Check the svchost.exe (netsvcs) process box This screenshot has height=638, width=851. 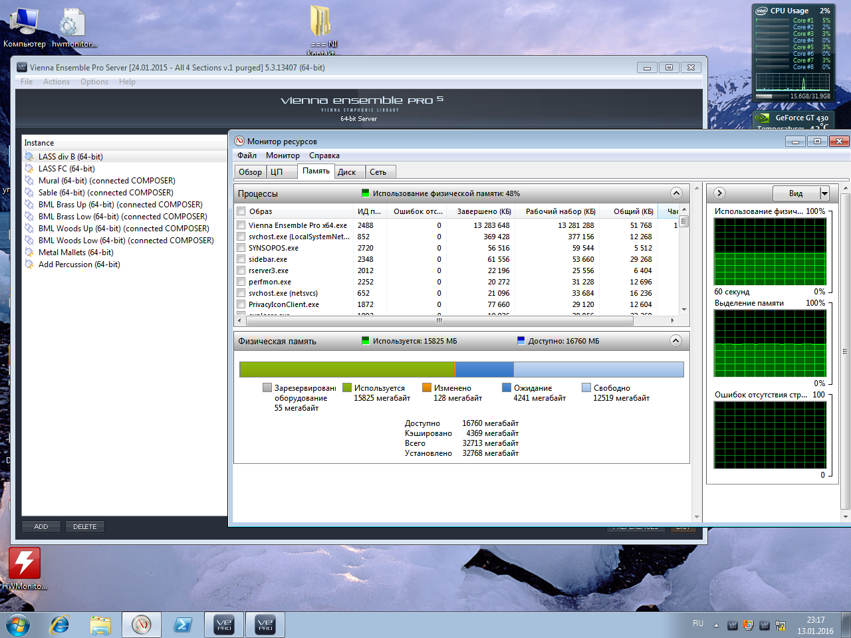pyautogui.click(x=241, y=293)
